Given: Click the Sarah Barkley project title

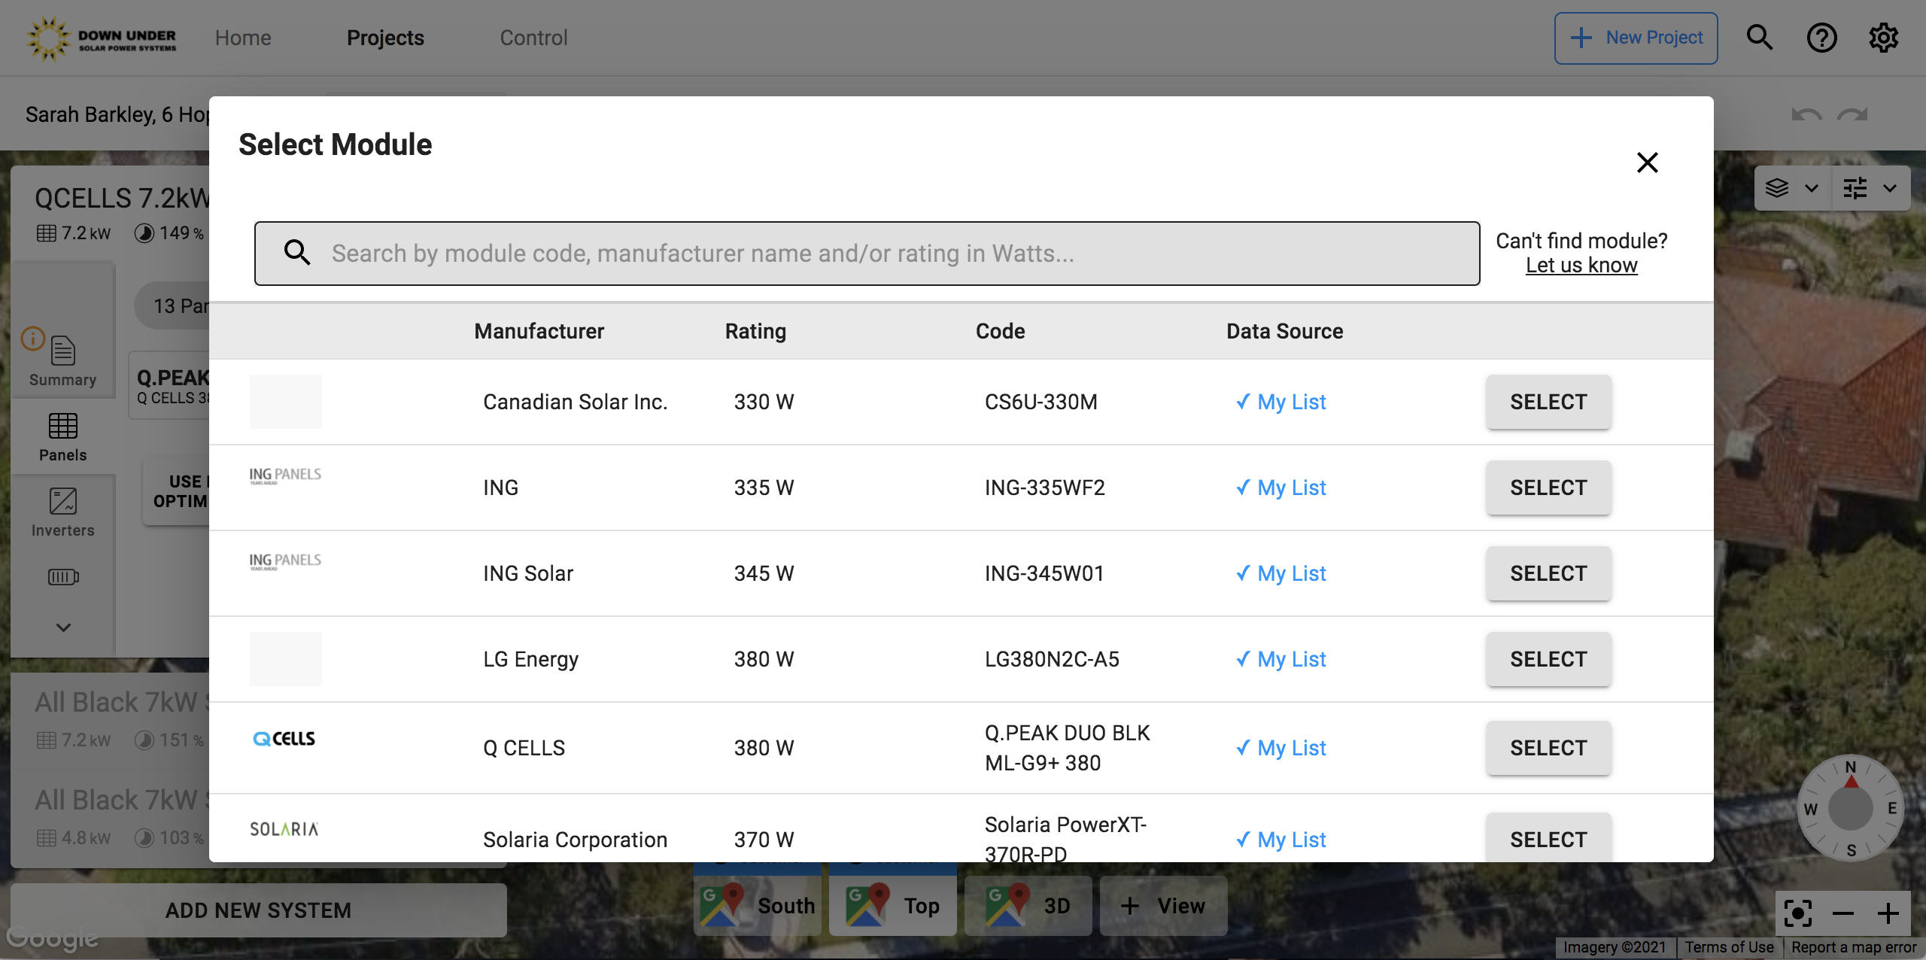Looking at the screenshot, I should 117,114.
